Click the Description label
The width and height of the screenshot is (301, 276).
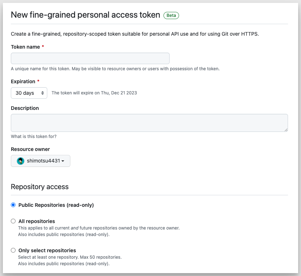pyautogui.click(x=25, y=108)
